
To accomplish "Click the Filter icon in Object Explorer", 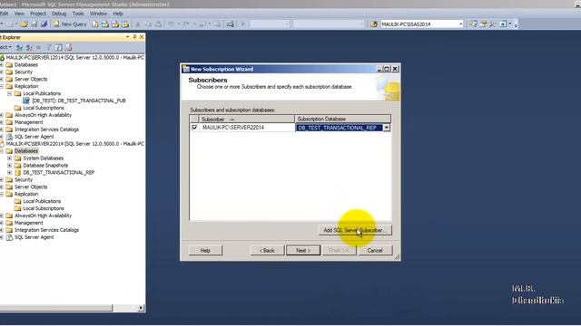I will point(49,47).
